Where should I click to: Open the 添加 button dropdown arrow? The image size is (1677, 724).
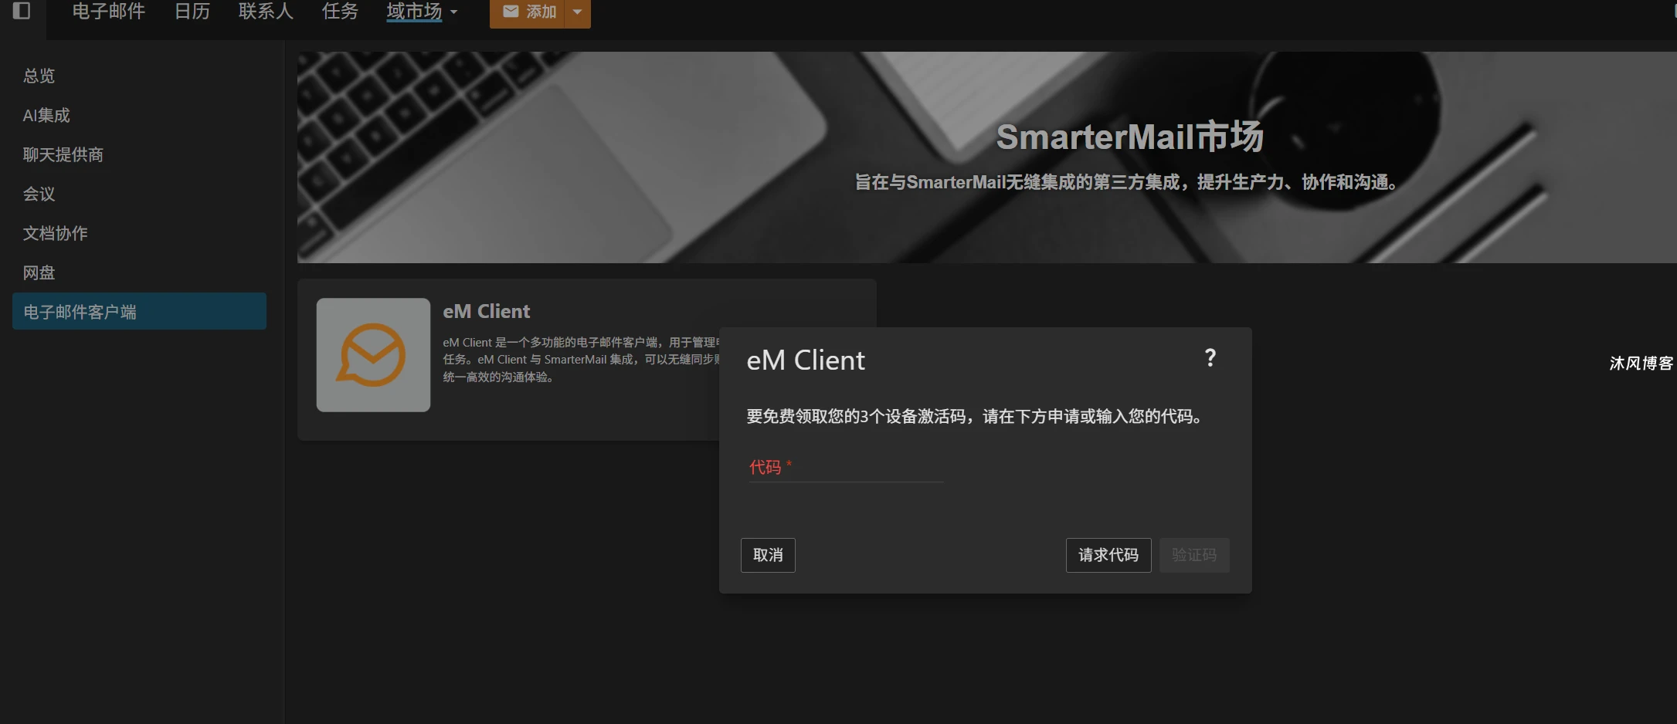[578, 12]
